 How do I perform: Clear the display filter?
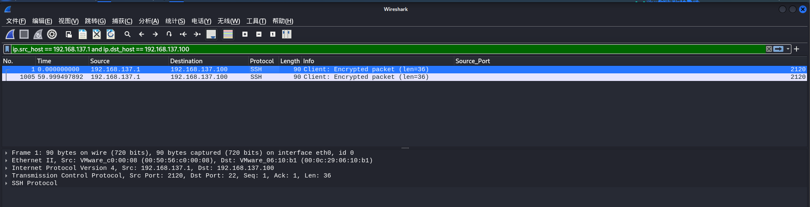coord(769,49)
